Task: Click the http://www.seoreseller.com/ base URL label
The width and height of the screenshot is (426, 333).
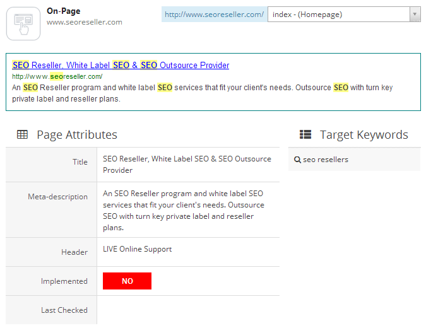Action: pyautogui.click(x=214, y=15)
